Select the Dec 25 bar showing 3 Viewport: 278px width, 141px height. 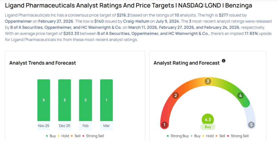click(x=65, y=100)
